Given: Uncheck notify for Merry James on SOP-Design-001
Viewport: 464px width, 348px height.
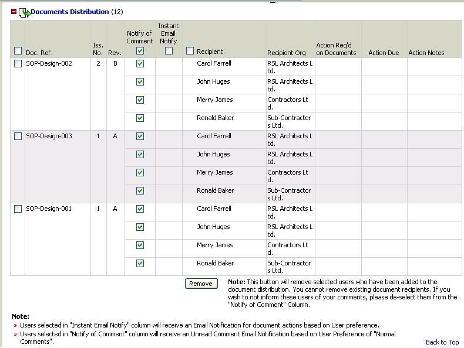Looking at the screenshot, I should (x=140, y=245).
